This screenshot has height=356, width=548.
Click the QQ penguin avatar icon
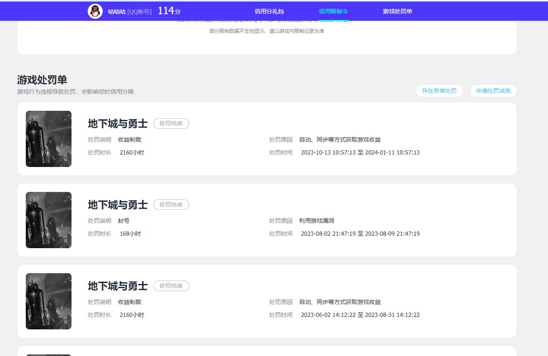click(95, 11)
